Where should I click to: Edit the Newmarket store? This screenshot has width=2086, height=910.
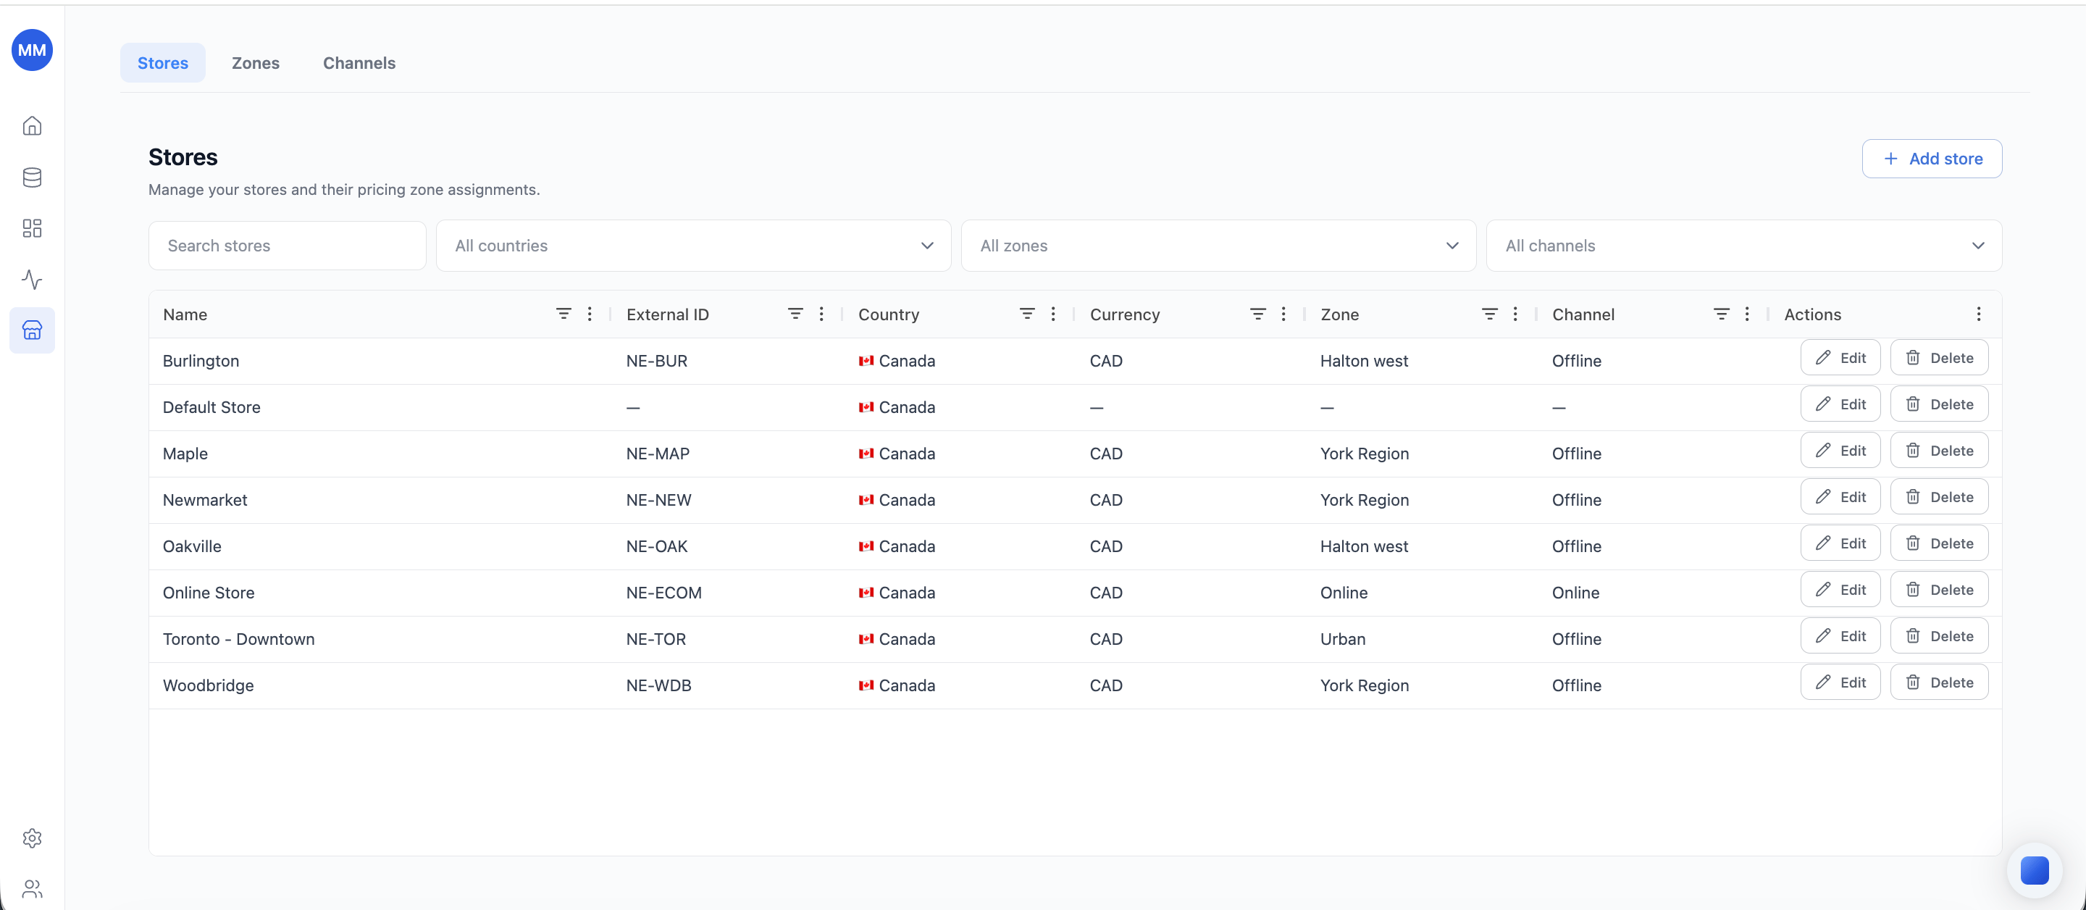[x=1840, y=497]
